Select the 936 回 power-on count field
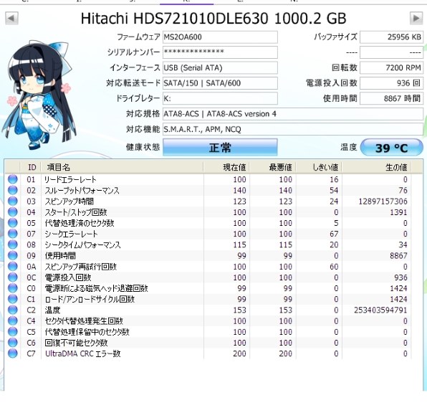Image resolution: width=427 pixels, height=418 pixels. pyautogui.click(x=391, y=83)
